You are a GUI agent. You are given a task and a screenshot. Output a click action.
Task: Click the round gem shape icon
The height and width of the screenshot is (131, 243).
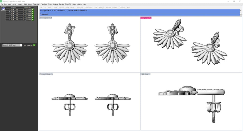tap(3, 9)
